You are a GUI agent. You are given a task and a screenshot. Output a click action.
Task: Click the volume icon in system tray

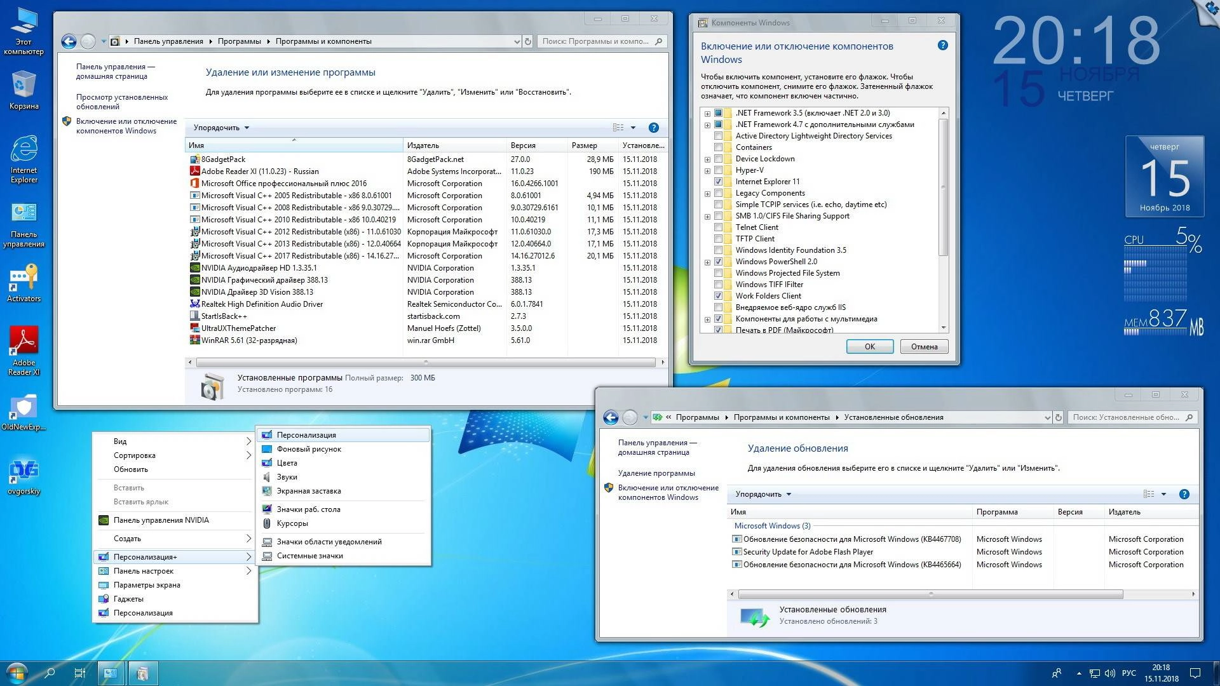pyautogui.click(x=1110, y=673)
